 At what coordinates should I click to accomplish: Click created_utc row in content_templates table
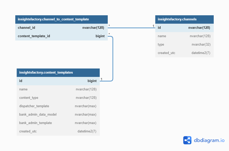[58, 131]
